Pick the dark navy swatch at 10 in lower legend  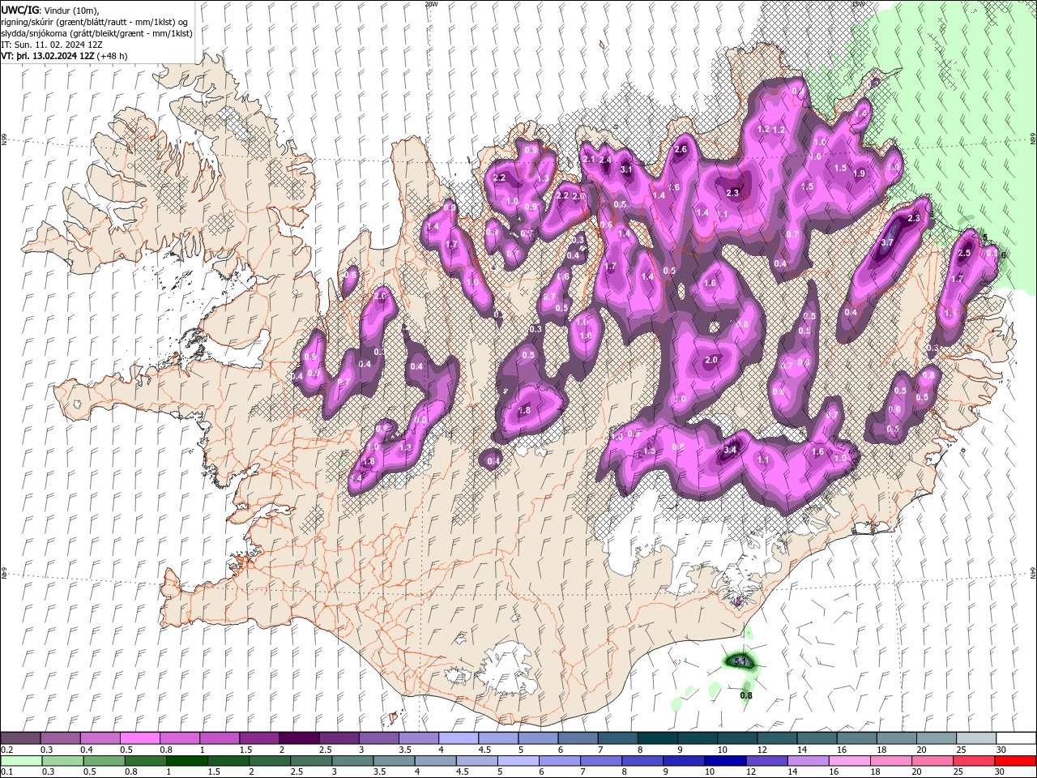tap(723, 761)
